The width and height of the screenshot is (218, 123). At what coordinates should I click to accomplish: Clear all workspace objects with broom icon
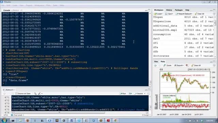196,14
